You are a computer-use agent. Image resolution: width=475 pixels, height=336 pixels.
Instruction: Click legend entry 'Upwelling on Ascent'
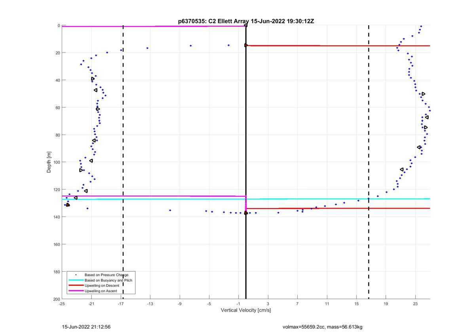pos(101,291)
